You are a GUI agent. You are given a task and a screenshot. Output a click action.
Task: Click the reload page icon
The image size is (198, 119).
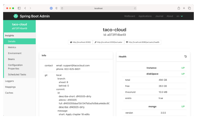tap(135, 8)
